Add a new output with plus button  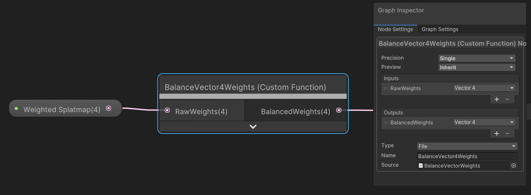point(497,133)
